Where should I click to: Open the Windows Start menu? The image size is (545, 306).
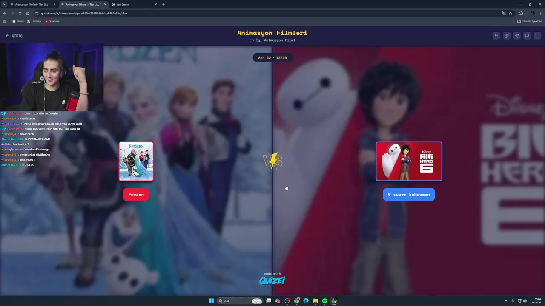coord(211,301)
